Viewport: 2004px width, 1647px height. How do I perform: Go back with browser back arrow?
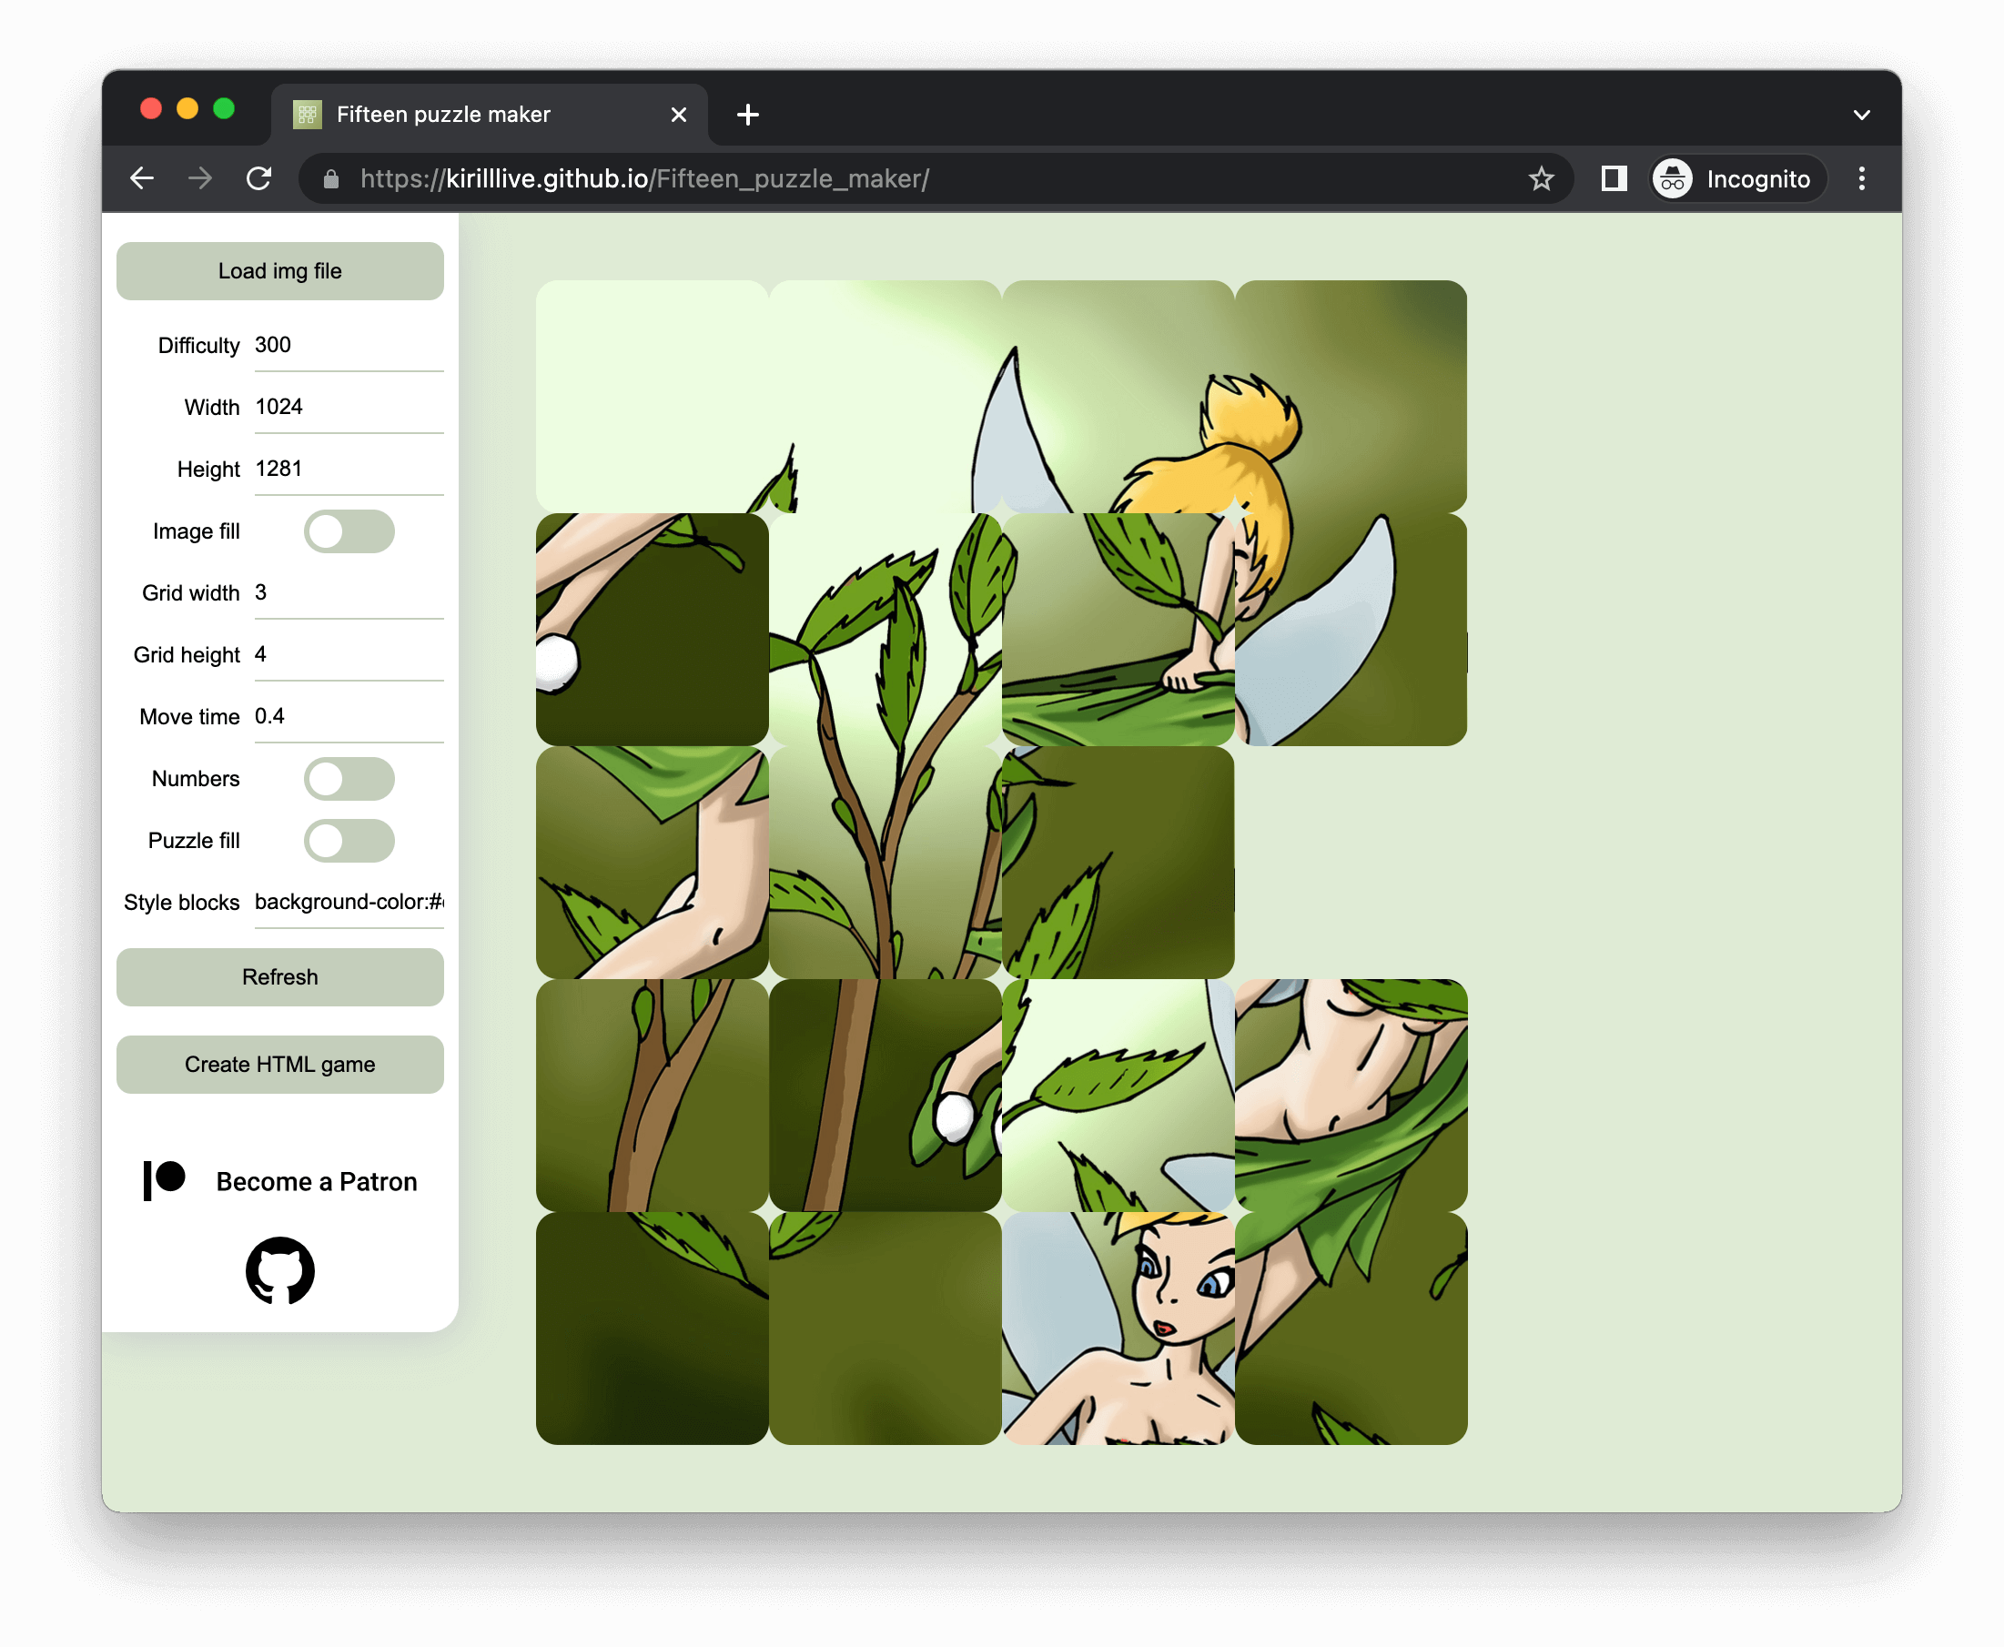[x=142, y=178]
